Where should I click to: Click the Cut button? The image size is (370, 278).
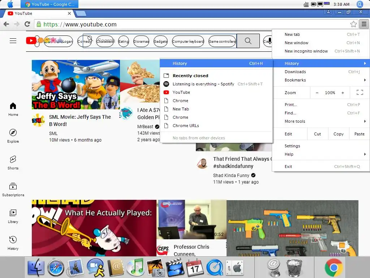pyautogui.click(x=317, y=134)
